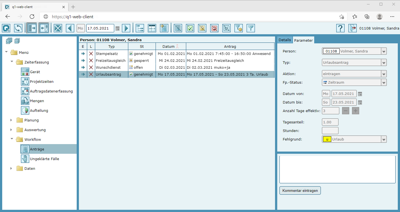Delete the Wunschdienst row with red X
Image resolution: width=400 pixels, height=212 pixels.
(x=91, y=67)
